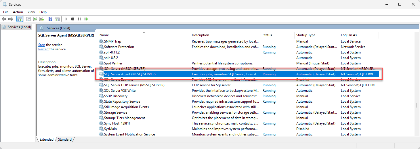Screen dimensions: 420x149
Task: Click the selected service title above the Stop link
Action: [66, 35]
